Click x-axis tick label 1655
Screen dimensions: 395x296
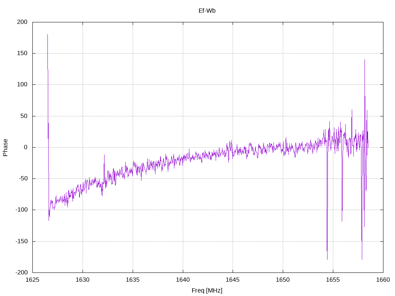click(x=333, y=280)
